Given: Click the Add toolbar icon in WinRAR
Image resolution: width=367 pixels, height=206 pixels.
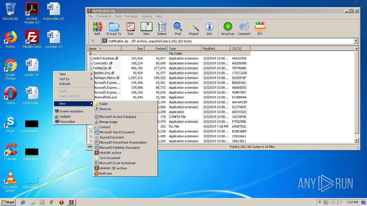Looking at the screenshot, I should click(97, 29).
